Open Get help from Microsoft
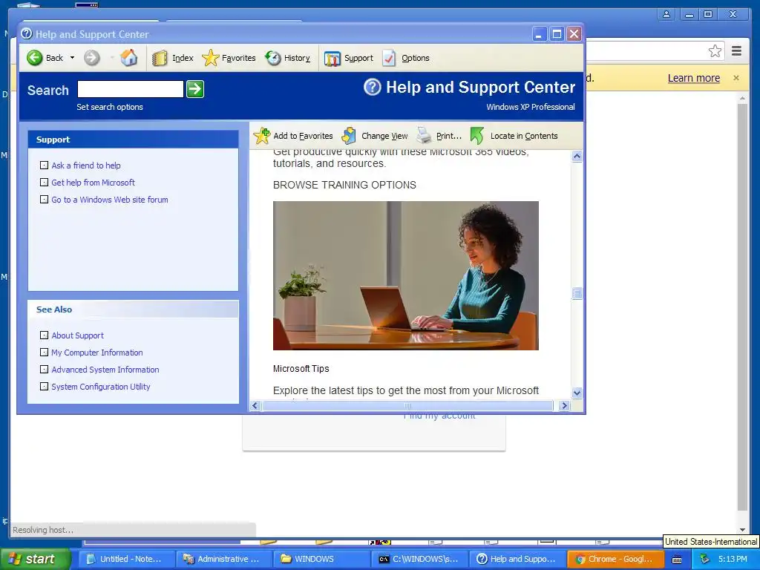 point(93,183)
